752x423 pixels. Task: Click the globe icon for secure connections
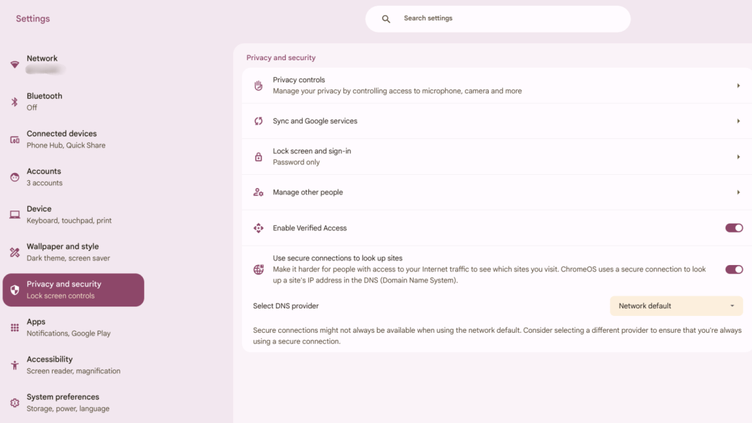click(258, 268)
